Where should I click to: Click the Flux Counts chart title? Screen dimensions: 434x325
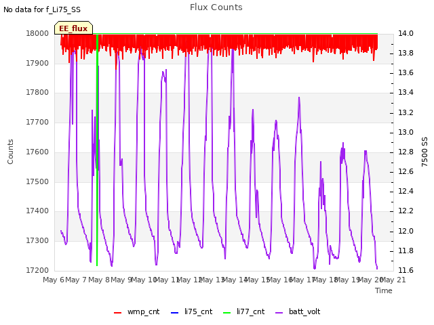216,7
